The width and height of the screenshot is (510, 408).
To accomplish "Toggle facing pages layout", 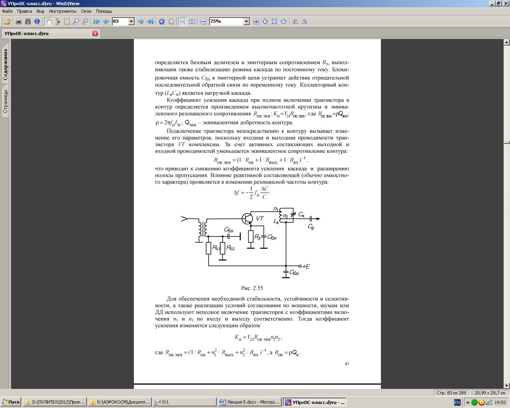I will pos(192,22).
